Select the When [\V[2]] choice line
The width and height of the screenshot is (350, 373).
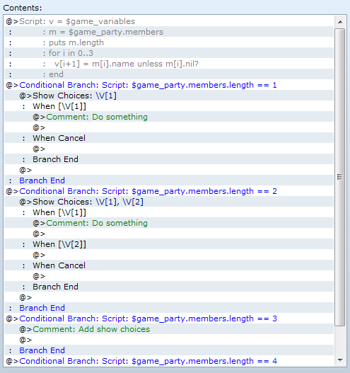169,244
